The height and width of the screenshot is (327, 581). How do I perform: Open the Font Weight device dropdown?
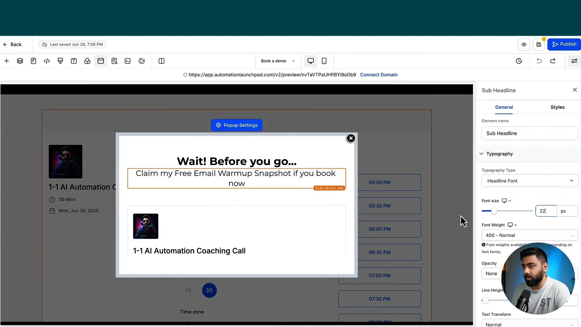pyautogui.click(x=512, y=225)
